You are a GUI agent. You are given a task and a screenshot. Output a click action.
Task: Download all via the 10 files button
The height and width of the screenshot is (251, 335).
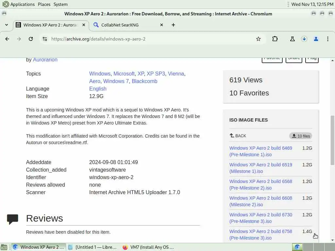tap(301, 136)
